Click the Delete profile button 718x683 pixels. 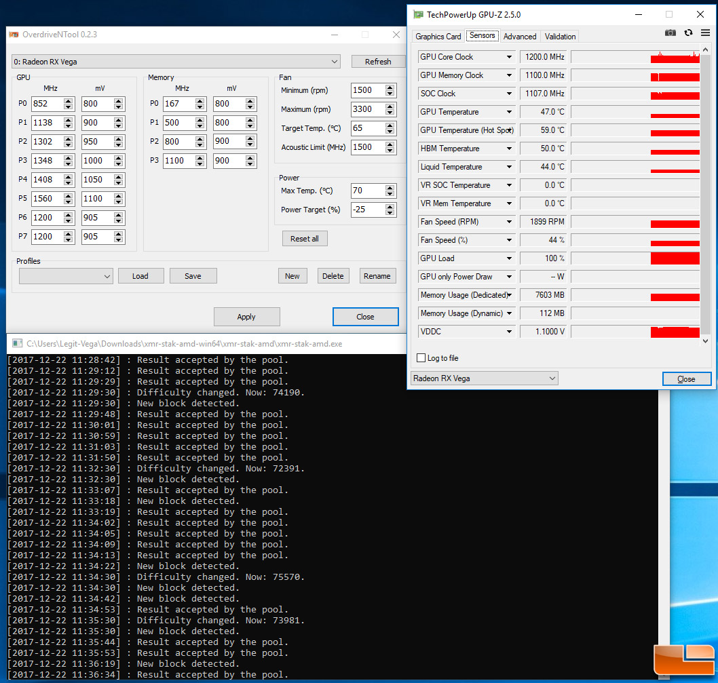coord(333,276)
